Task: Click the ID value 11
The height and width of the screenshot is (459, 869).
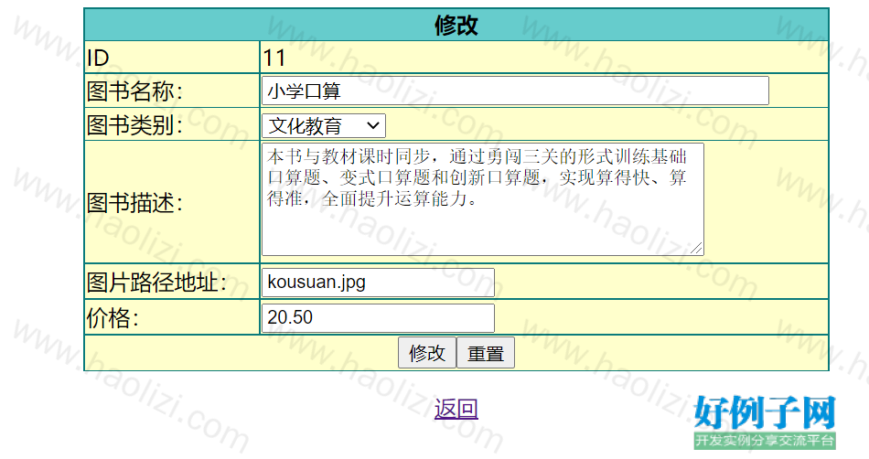Action: click(274, 58)
